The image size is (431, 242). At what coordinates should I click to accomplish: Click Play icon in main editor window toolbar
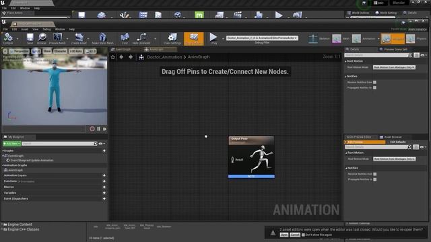click(x=279, y=15)
